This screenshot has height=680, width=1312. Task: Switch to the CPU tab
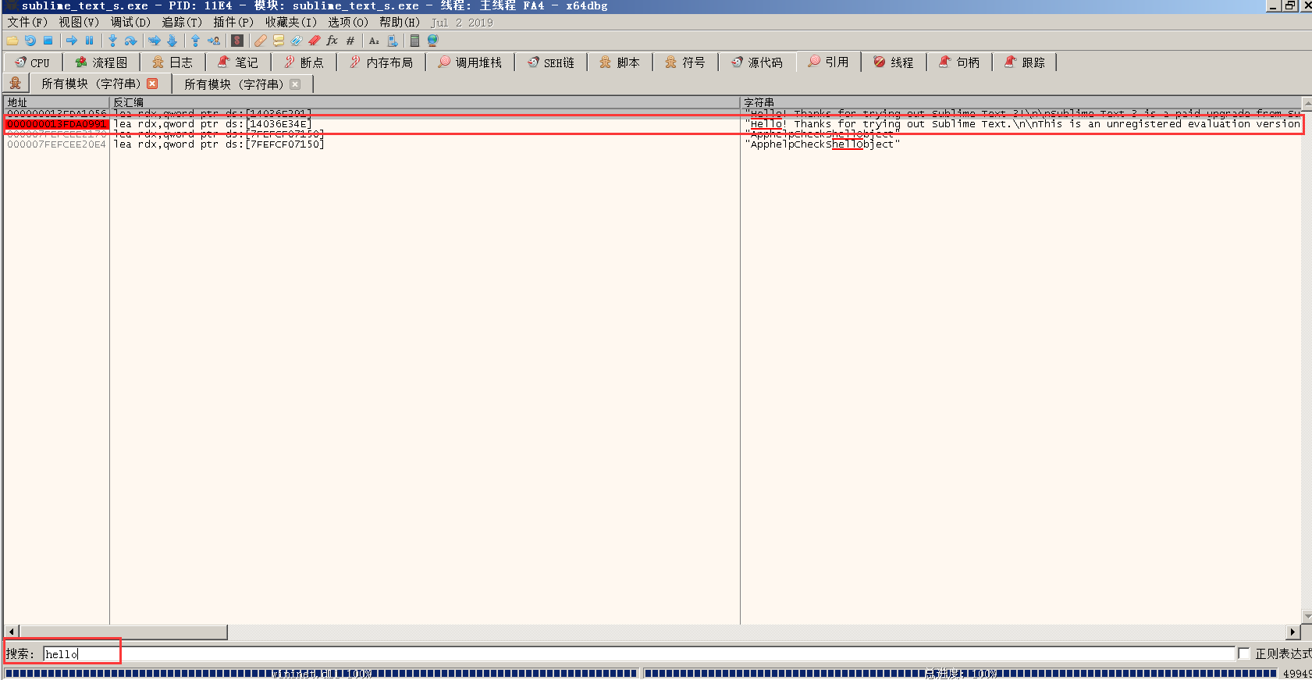point(33,62)
